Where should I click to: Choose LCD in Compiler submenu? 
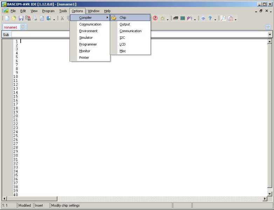[130, 44]
